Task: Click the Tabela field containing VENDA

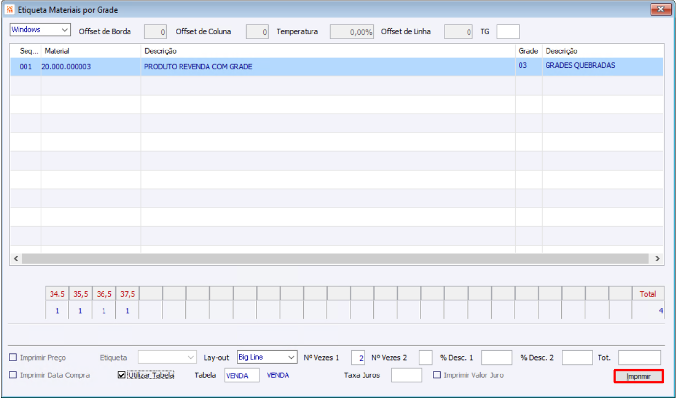Action: 242,375
